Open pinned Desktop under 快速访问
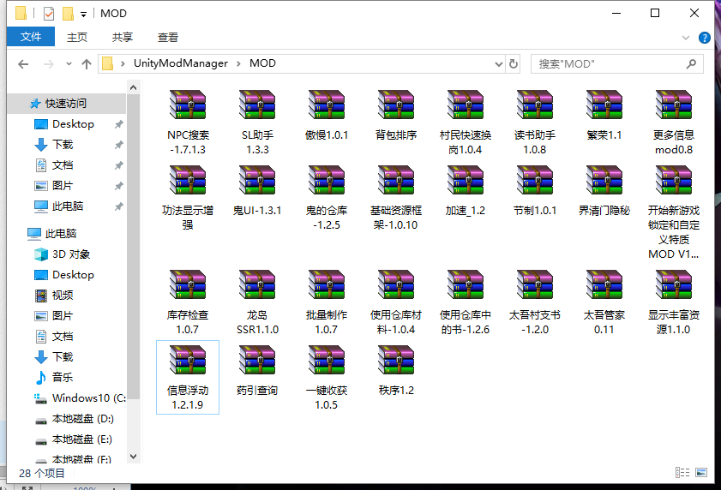This screenshot has width=721, height=490. coord(73,124)
